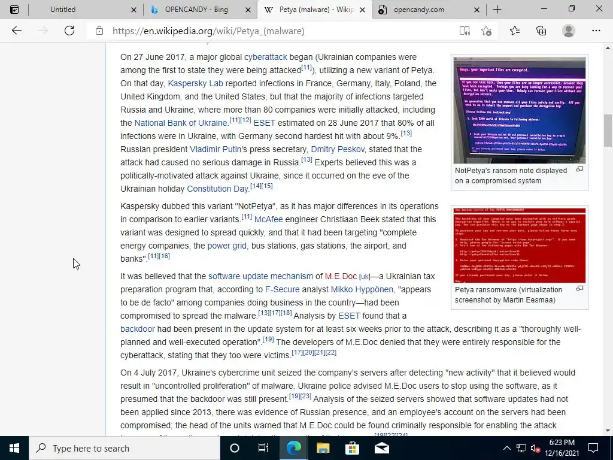Close the OPENCANDY - Bing tab
This screenshot has width=613, height=460.
(248, 10)
